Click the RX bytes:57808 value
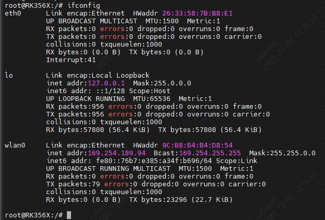Image resolution: width=325 pixels, height=220 pixels. (77, 129)
